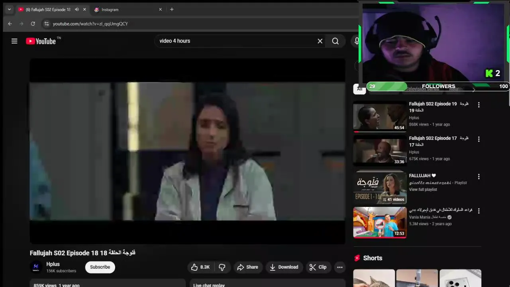This screenshot has width=510, height=287.
Task: View site information icon in address bar
Action: [x=46, y=24]
